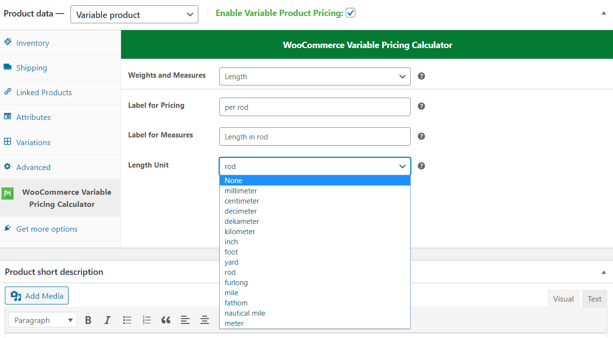Align text left in editor
The image size is (613, 338).
(x=185, y=320)
